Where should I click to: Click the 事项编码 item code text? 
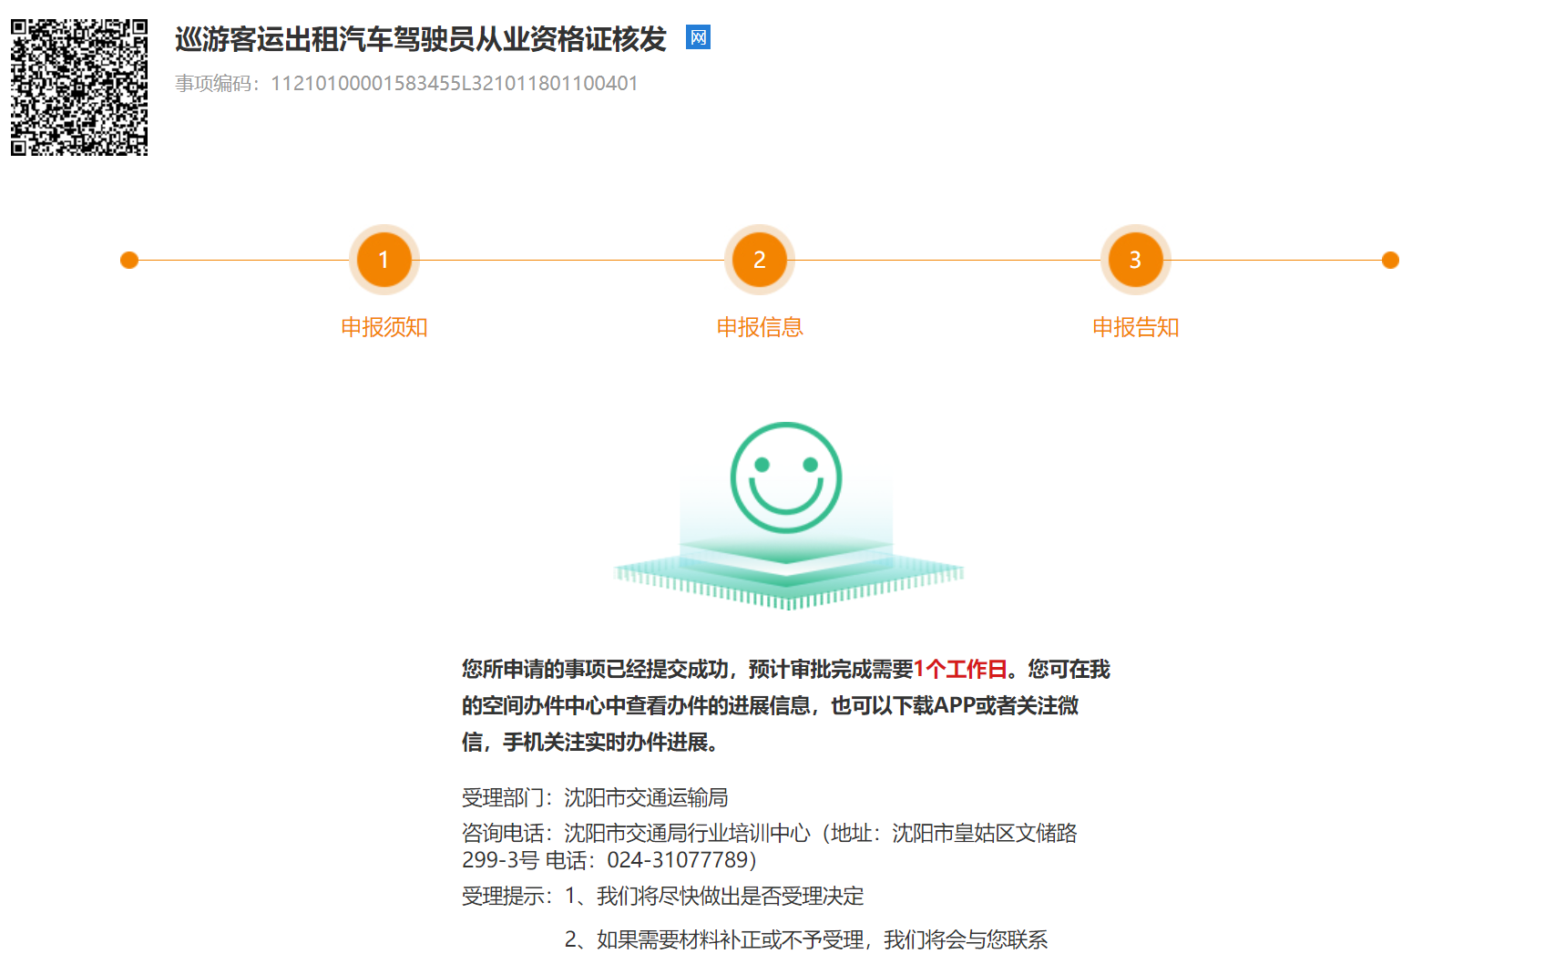(406, 84)
